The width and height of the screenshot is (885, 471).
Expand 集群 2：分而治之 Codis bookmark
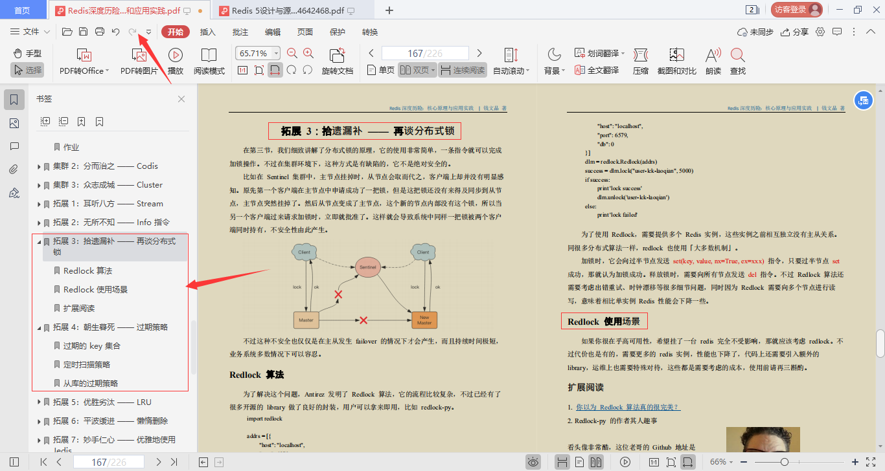click(40, 166)
